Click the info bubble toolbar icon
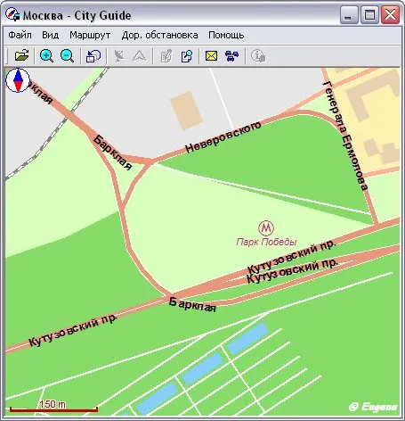Image resolution: width=405 pixels, height=421 pixels. 258,56
